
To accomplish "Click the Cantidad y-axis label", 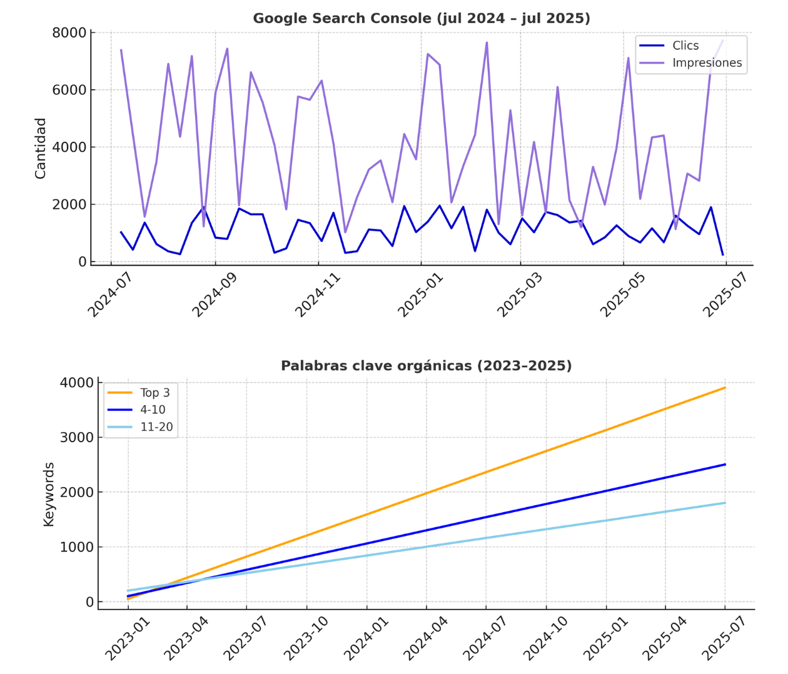I will (41, 148).
